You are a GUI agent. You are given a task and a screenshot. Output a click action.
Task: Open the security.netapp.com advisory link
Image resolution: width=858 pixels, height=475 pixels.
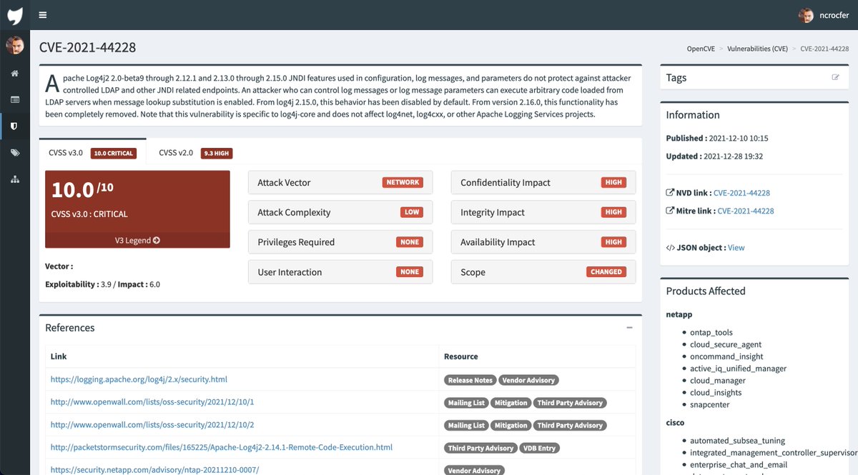click(154, 470)
